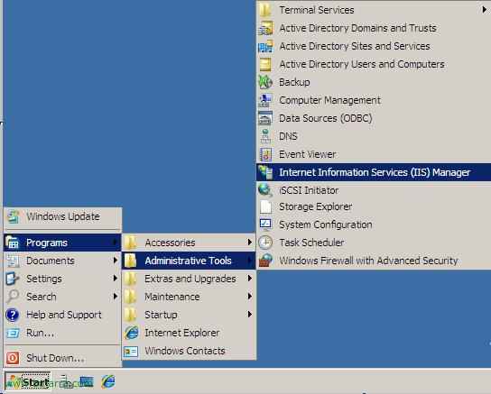Expand the Extras and Upgrades submenu arrow

[x=250, y=279]
